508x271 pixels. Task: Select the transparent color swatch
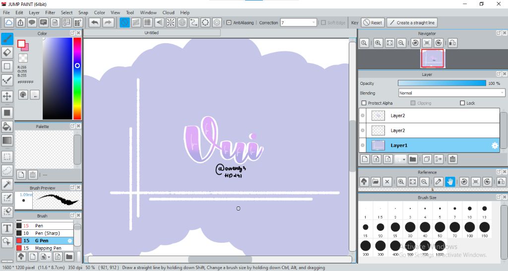(23, 58)
